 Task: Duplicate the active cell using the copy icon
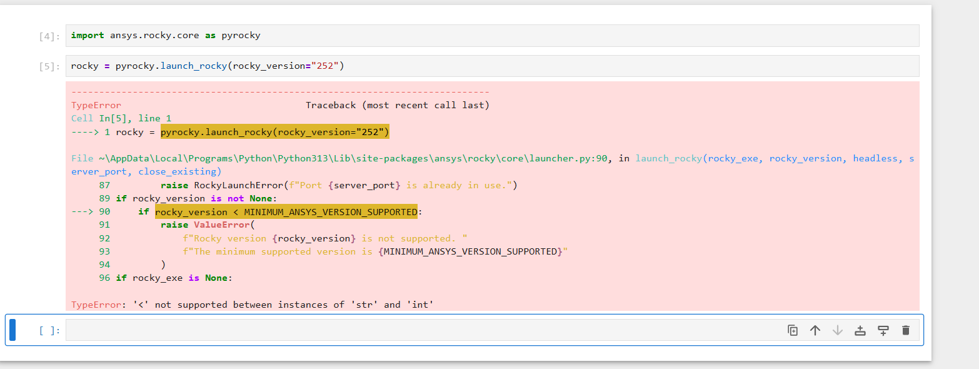pyautogui.click(x=793, y=330)
